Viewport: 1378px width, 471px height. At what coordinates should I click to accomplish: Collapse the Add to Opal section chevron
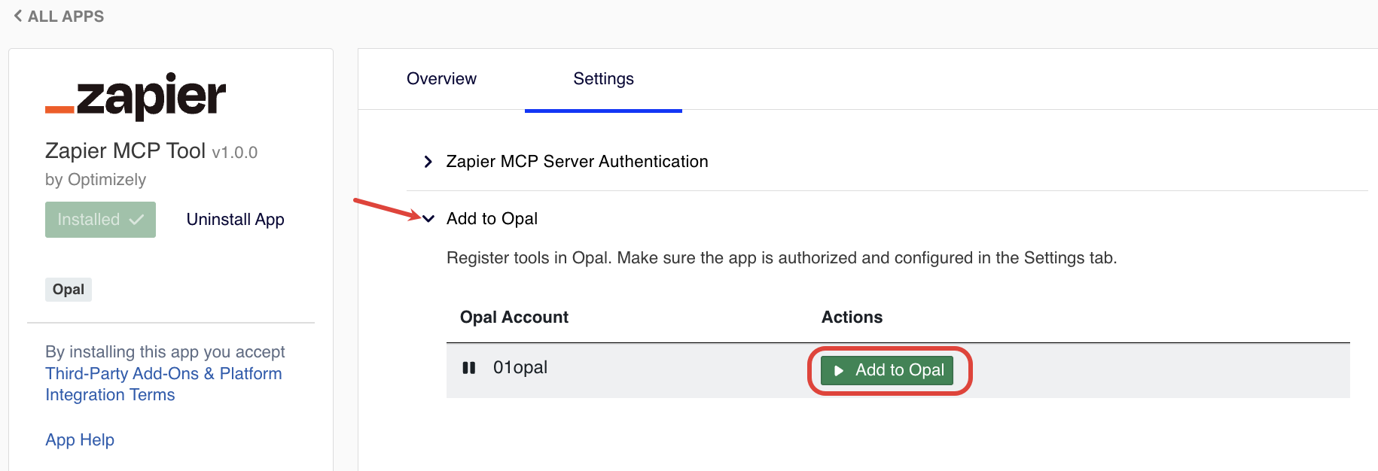[x=428, y=219]
